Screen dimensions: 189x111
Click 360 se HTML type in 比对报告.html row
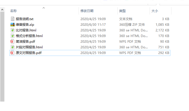[x=133, y=30]
